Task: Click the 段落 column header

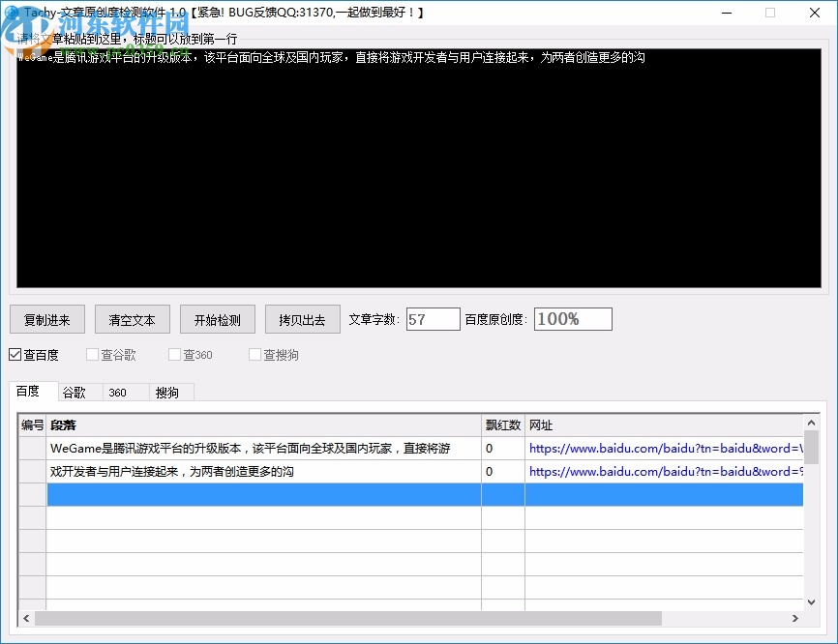Action: (264, 425)
